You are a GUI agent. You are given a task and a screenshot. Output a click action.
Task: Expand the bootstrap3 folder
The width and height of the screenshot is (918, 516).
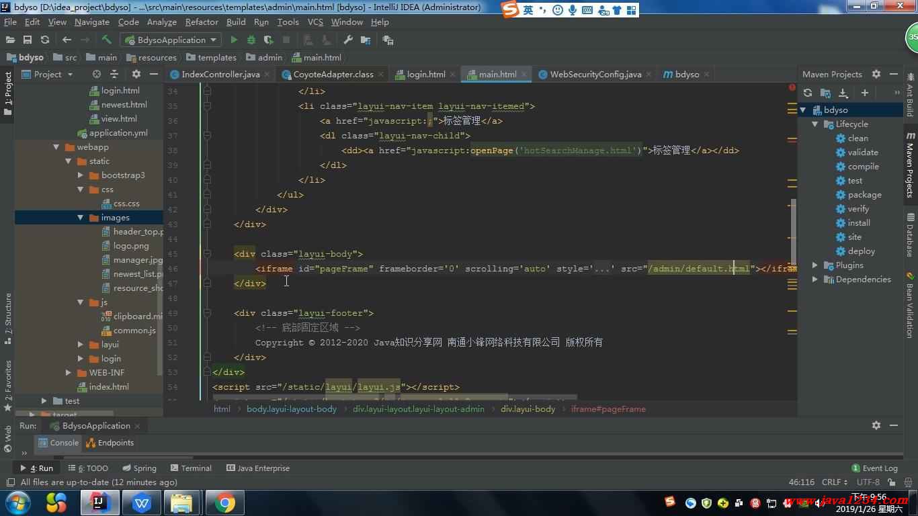[x=81, y=175]
